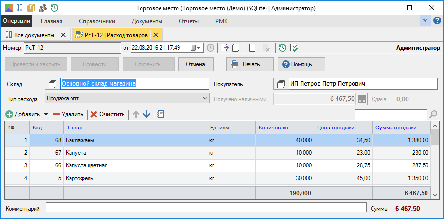Open the Операции menu
This screenshot has height=219, width=444.
[x=17, y=21]
